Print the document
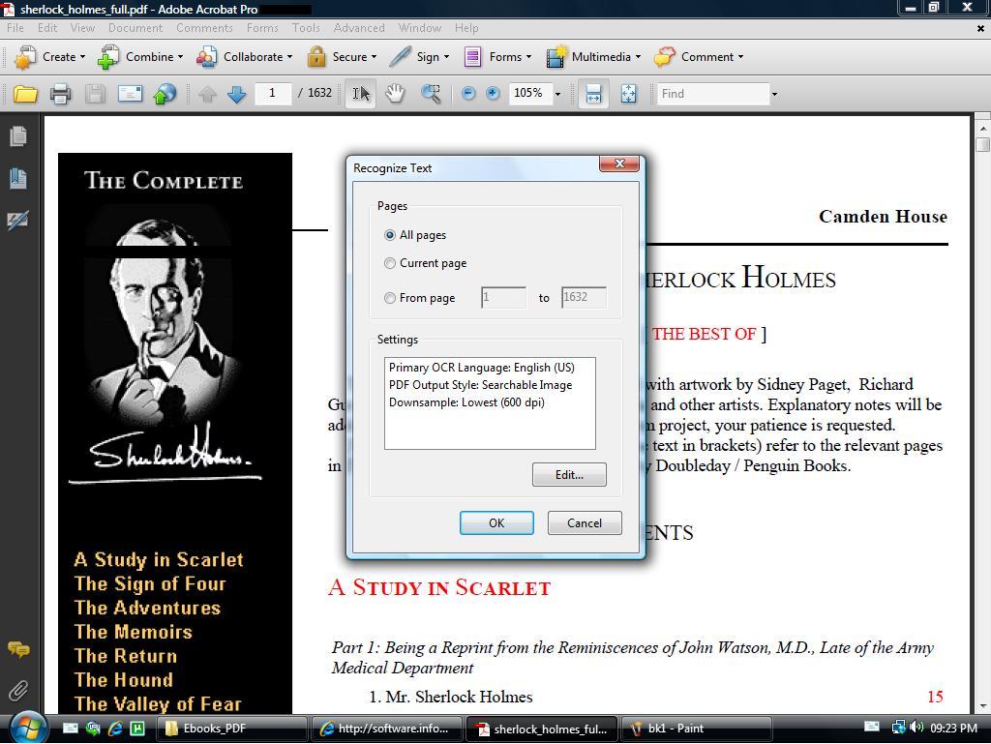991x744 pixels. click(x=59, y=94)
